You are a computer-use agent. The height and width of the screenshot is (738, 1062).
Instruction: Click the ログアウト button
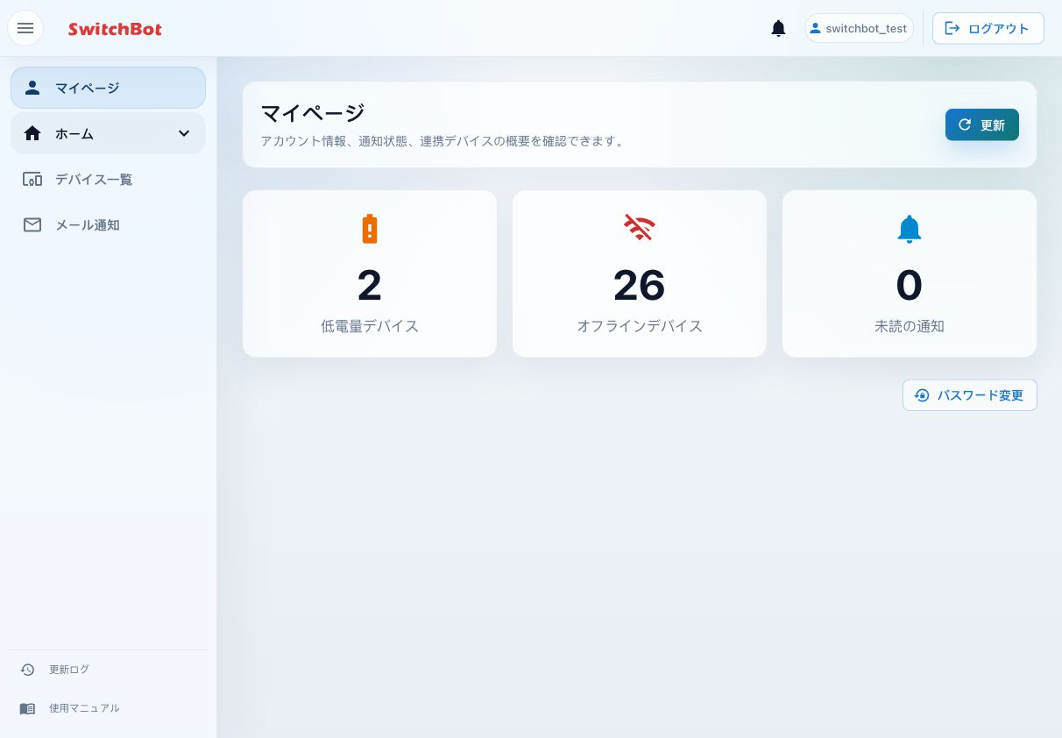tap(988, 28)
